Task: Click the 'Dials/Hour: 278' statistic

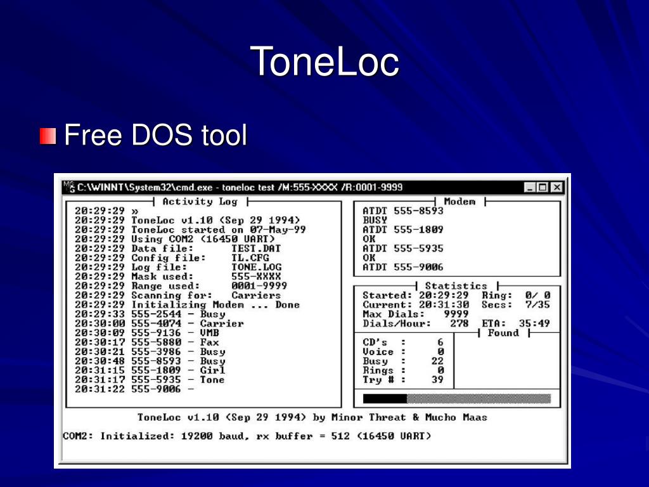Action: coord(416,324)
